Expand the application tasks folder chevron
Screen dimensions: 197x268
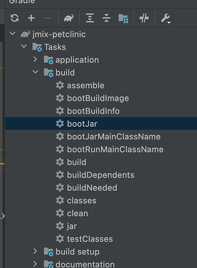point(35,60)
